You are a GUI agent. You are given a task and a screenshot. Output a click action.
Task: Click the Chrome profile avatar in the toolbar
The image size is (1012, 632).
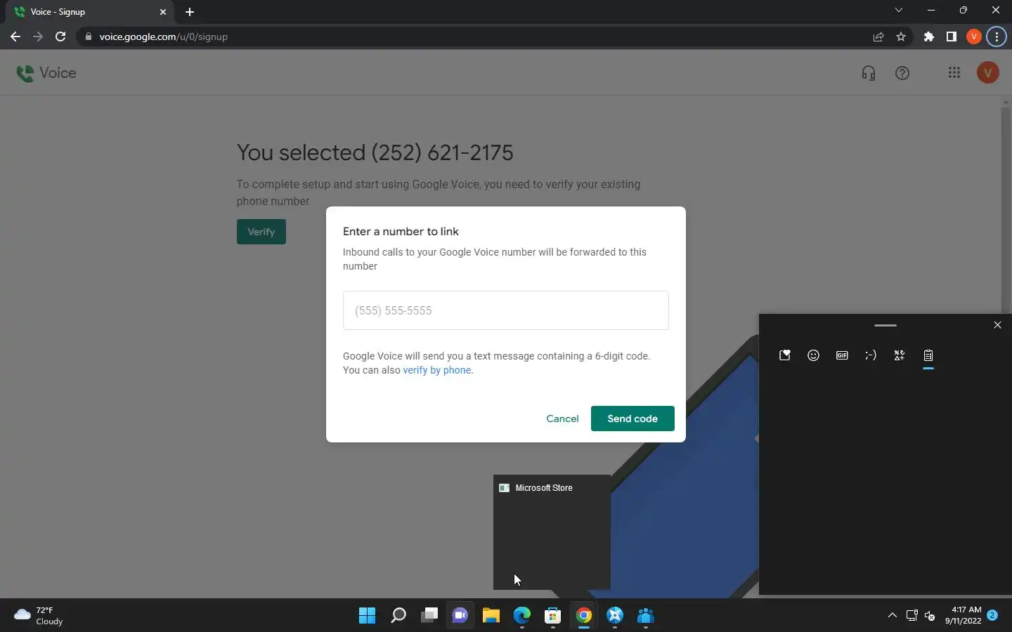974,37
